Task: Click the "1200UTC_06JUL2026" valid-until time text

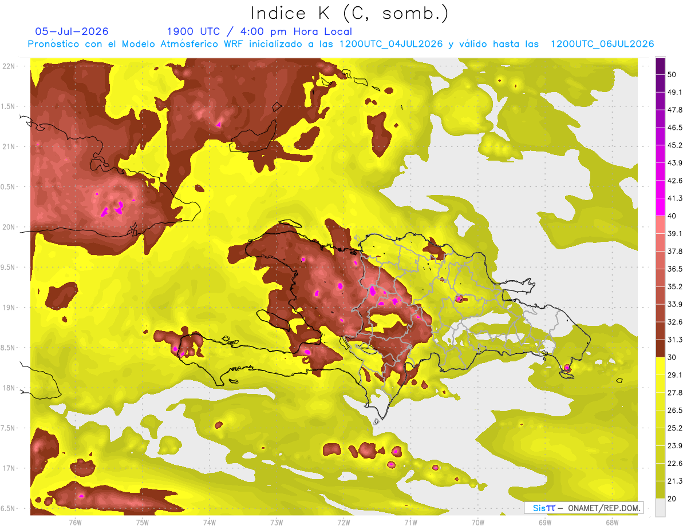Action: point(602,44)
